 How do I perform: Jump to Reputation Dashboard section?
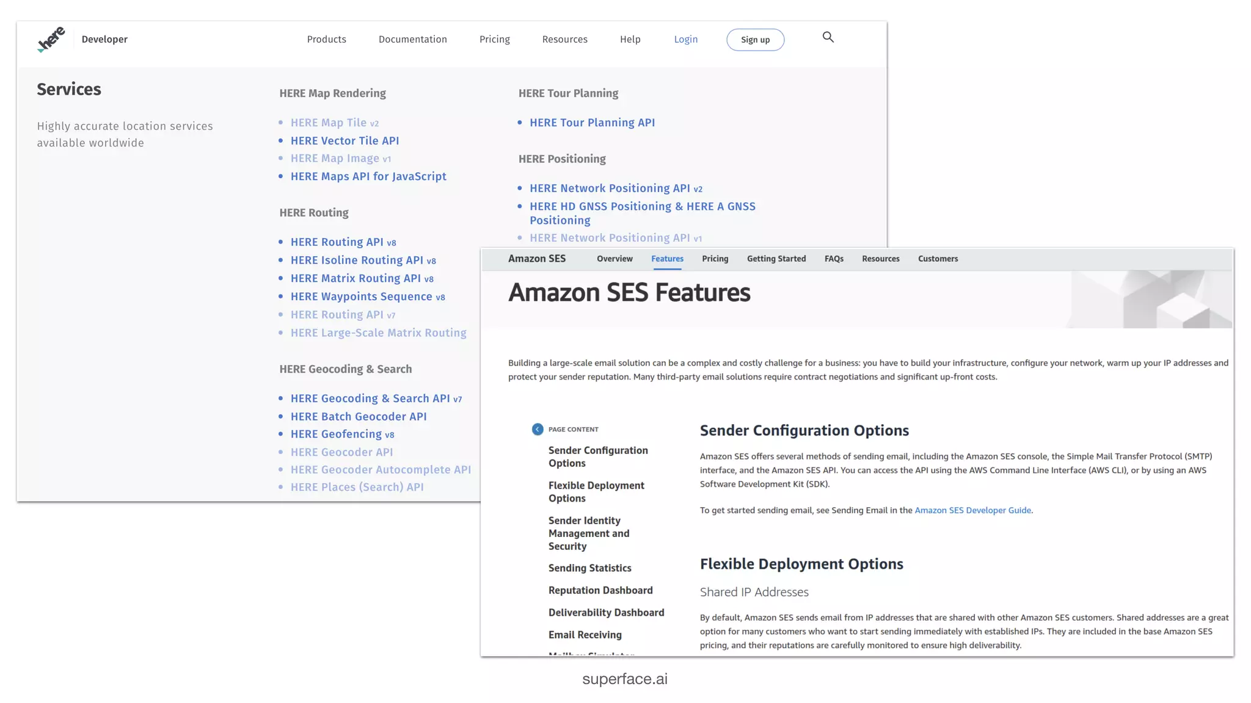click(600, 590)
